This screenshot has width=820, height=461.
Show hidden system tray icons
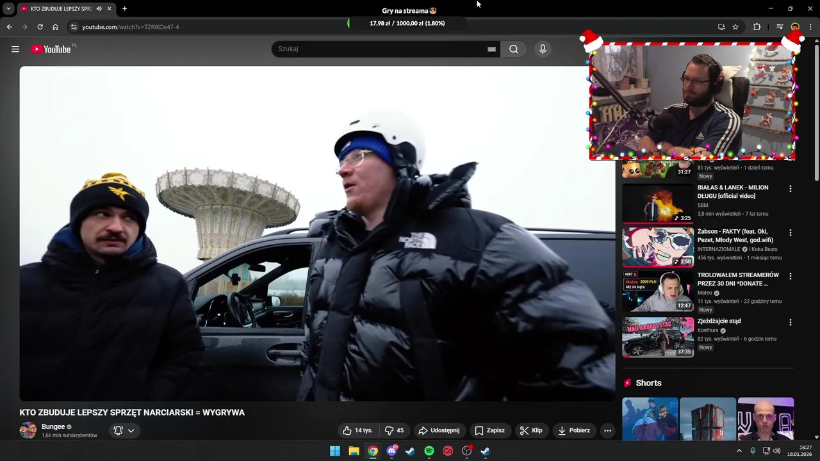tap(739, 451)
